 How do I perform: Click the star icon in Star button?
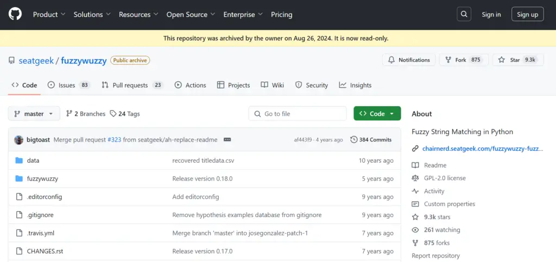(x=501, y=60)
